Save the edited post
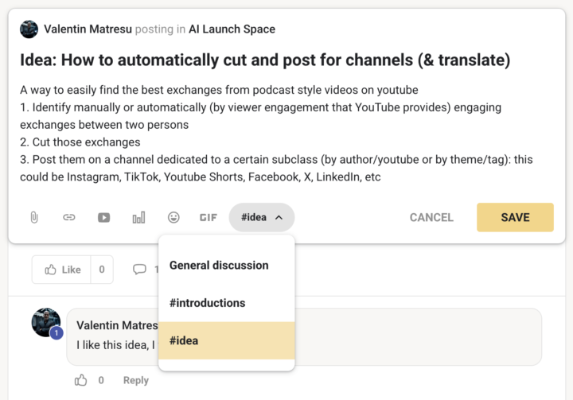Screen dimensions: 573x400 (515, 217)
